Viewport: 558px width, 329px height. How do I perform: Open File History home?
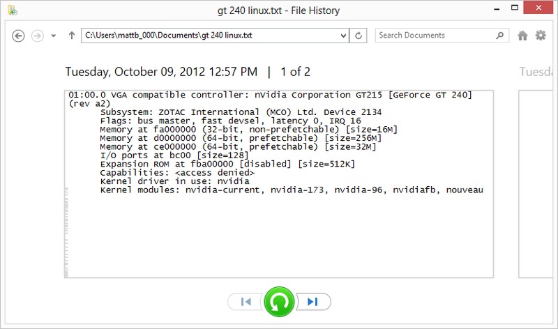[x=523, y=35]
